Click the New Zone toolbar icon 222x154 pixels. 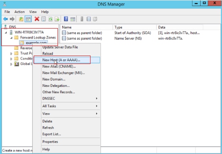click(89, 19)
